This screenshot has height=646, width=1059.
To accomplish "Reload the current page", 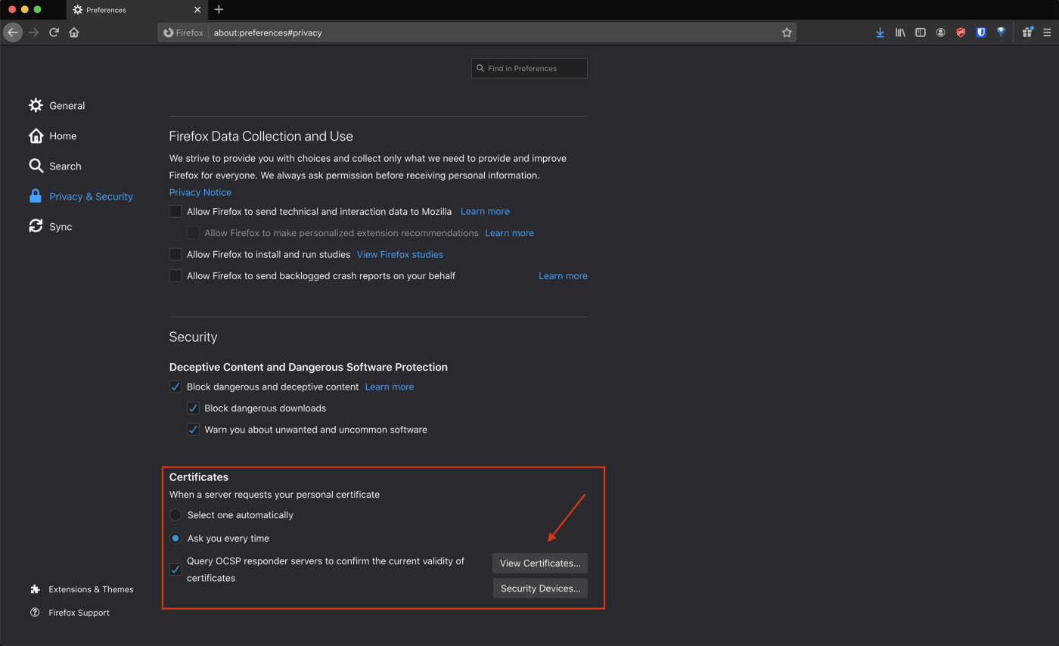I will [54, 33].
